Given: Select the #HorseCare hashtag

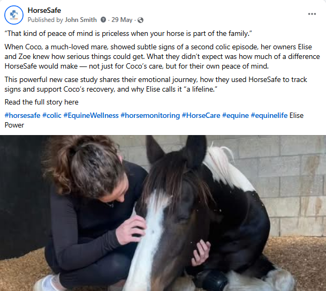Looking at the screenshot, I should 201,115.
